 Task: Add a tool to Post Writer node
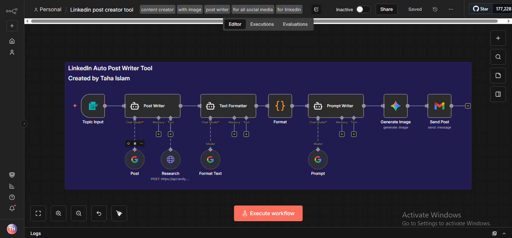coord(171,134)
